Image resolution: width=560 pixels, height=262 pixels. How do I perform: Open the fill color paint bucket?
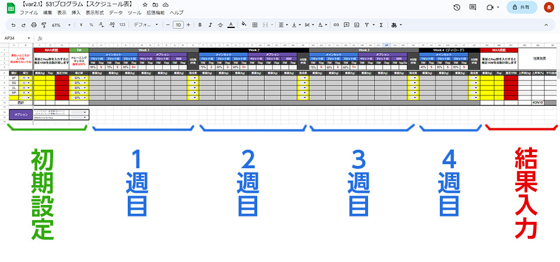(244, 25)
